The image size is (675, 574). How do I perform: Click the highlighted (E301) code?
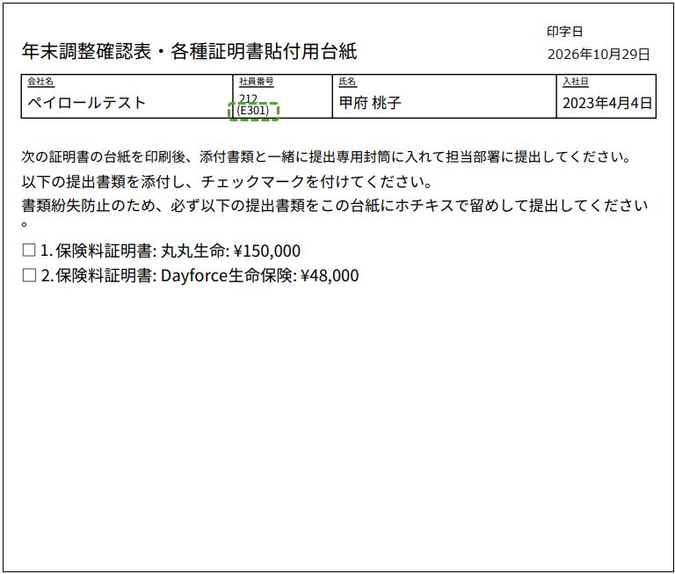253,111
